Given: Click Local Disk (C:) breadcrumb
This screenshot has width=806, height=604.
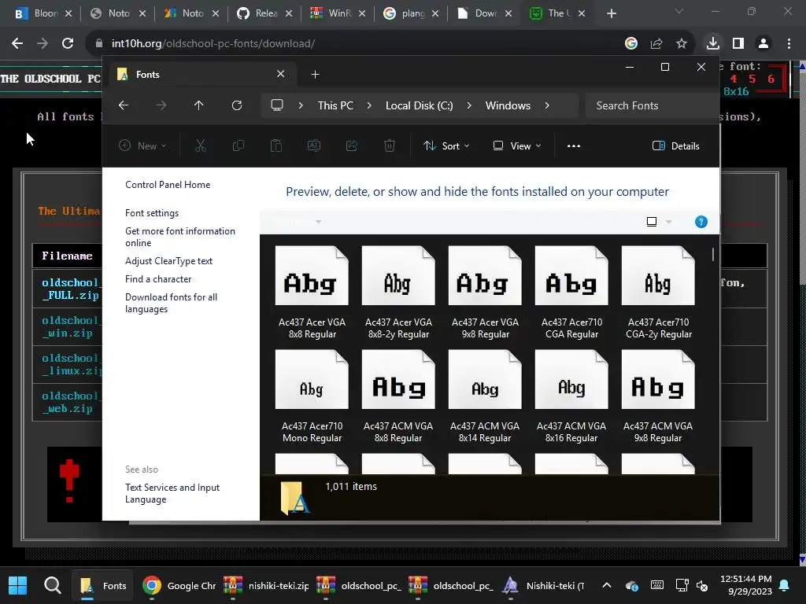Looking at the screenshot, I should point(419,105).
